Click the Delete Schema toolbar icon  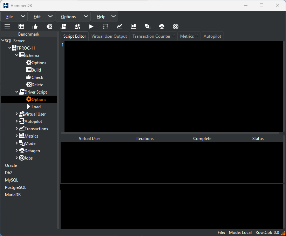pos(49,27)
